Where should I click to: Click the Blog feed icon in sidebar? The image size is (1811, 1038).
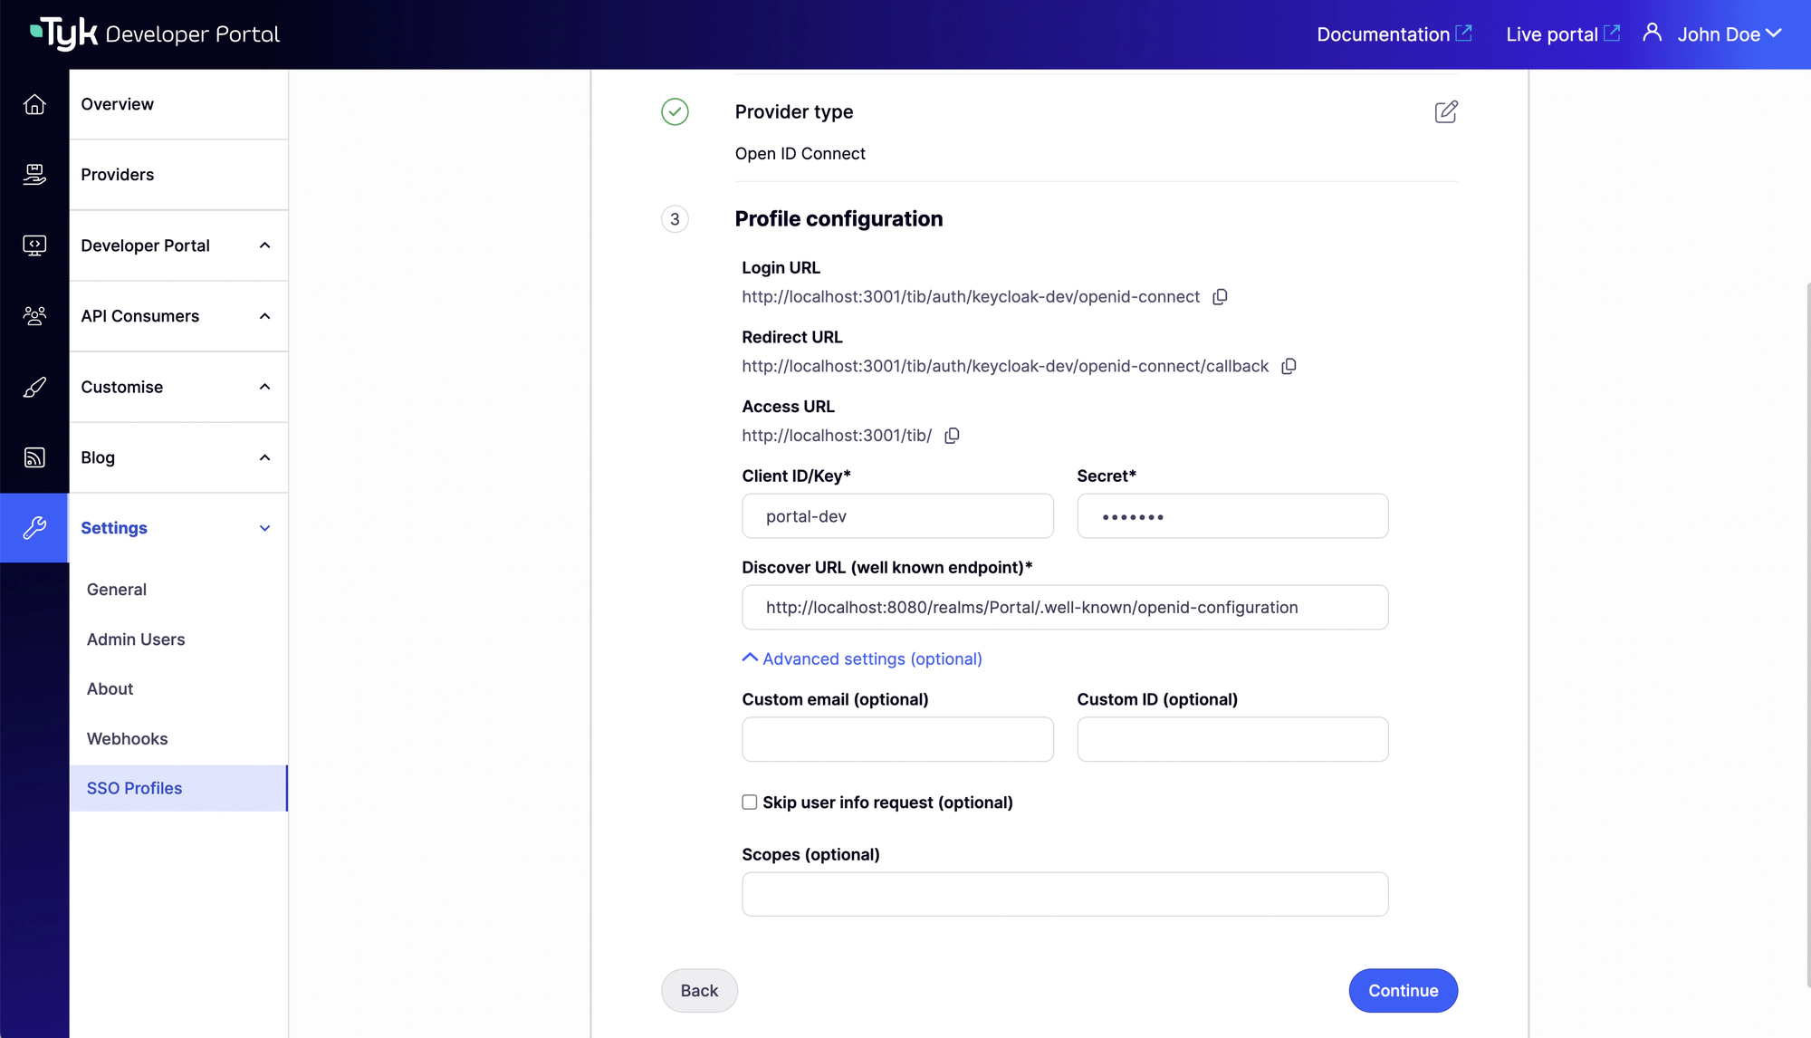(34, 457)
